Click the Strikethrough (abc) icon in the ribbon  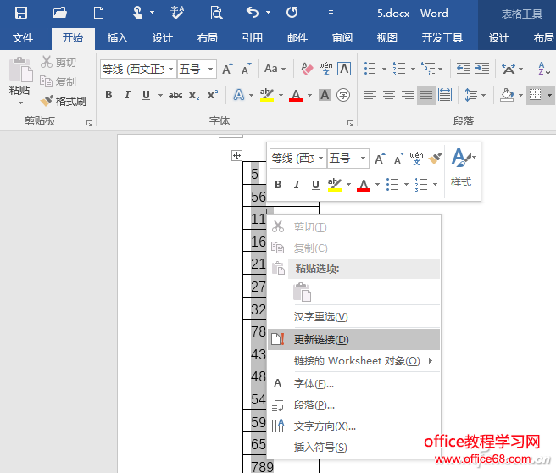click(175, 96)
